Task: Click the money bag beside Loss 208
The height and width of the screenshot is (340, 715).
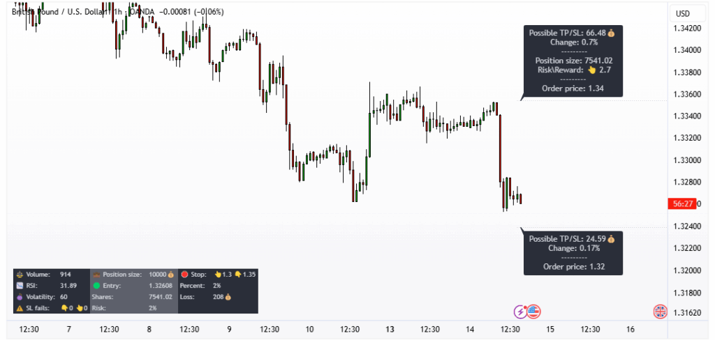Action: [x=227, y=297]
